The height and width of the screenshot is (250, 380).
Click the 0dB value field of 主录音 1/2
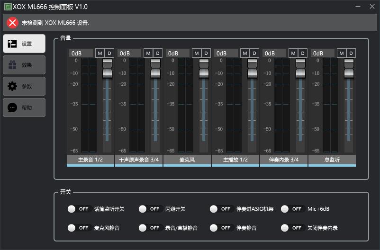pyautogui.click(x=81, y=54)
